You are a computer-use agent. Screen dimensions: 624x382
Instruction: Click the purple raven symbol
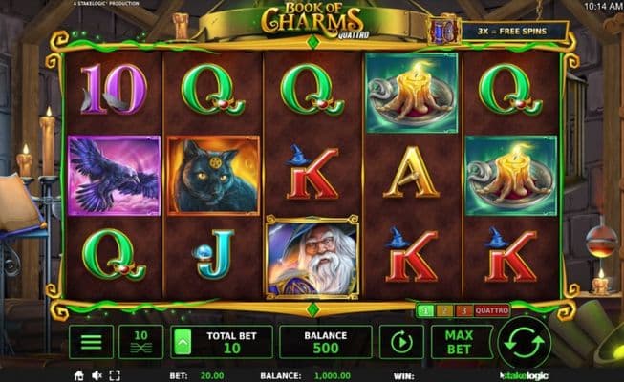point(115,176)
